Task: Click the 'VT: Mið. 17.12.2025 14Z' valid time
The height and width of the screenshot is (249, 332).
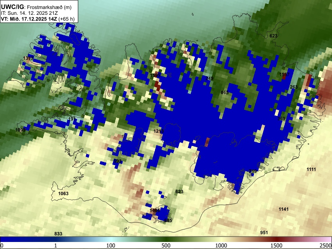Action: pos(29,19)
